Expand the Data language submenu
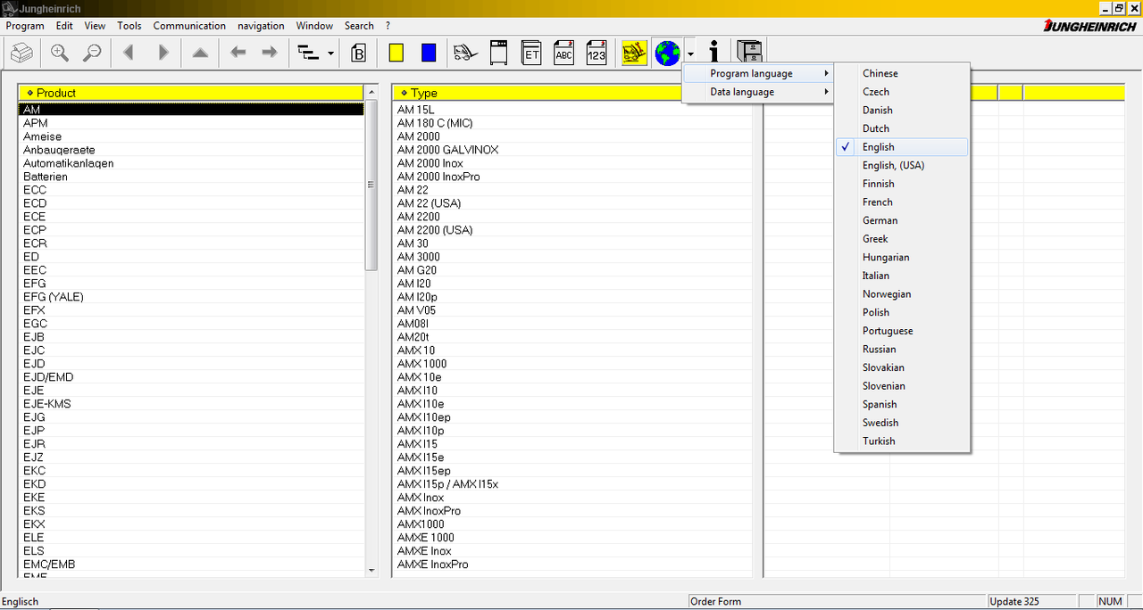Screen dimensions: 1143x610 (x=758, y=92)
